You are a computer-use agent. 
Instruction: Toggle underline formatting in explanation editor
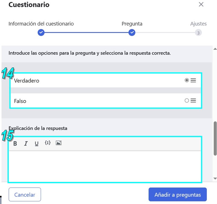tap(36, 144)
